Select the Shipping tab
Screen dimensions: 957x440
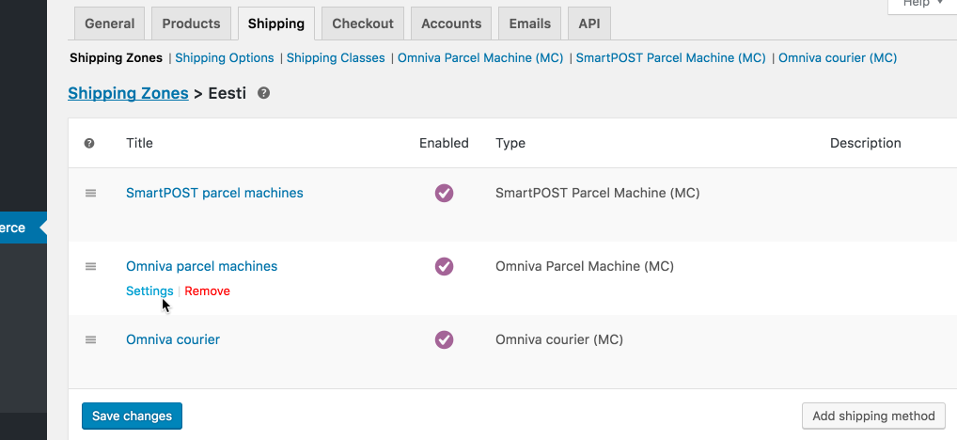[276, 24]
